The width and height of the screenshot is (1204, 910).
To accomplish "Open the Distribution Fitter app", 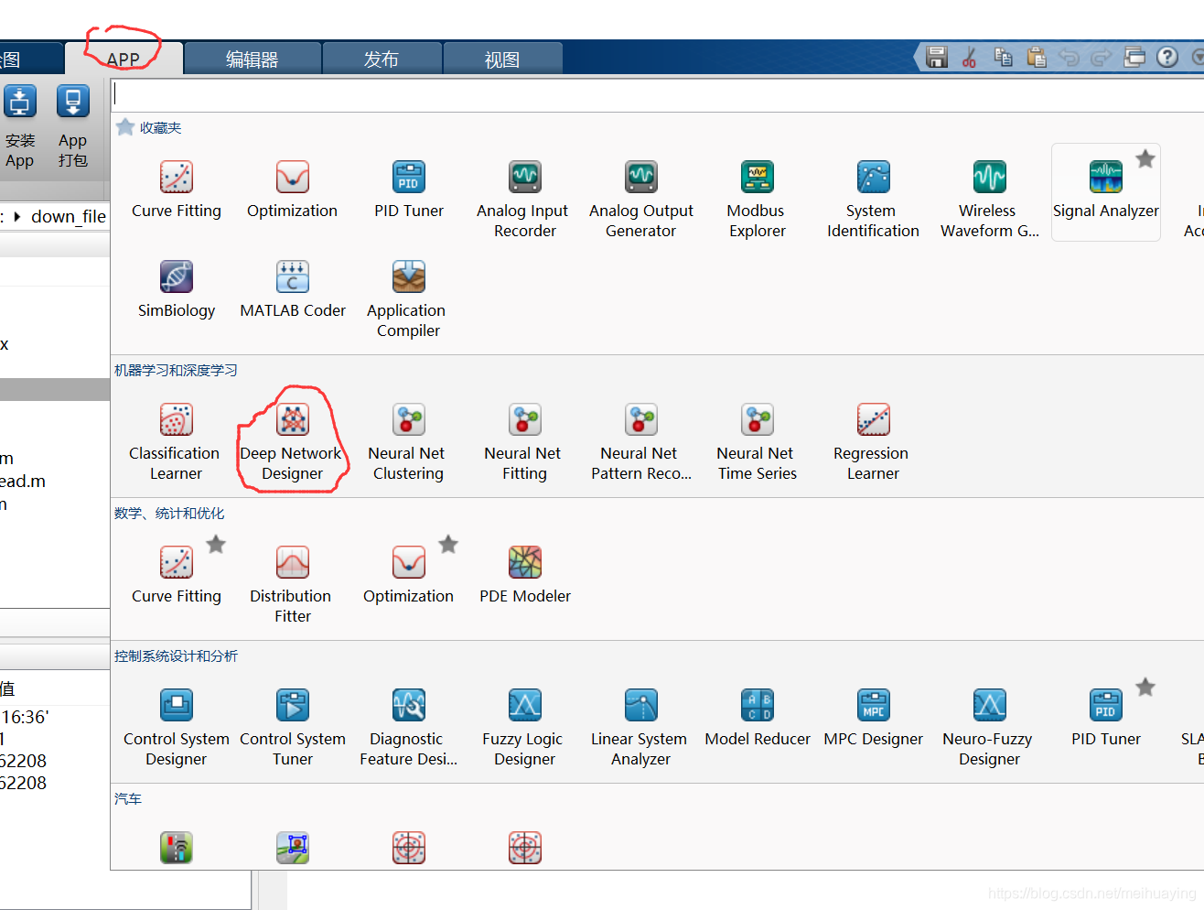I will 293,585.
